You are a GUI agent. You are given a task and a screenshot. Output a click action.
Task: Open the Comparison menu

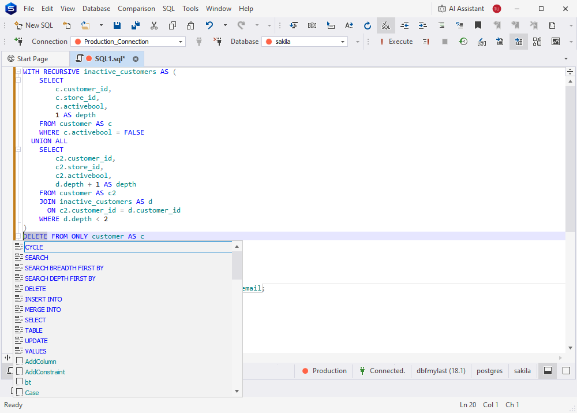coord(136,9)
